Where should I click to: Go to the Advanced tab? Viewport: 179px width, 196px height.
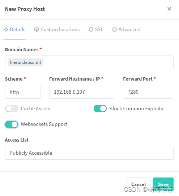click(126, 30)
